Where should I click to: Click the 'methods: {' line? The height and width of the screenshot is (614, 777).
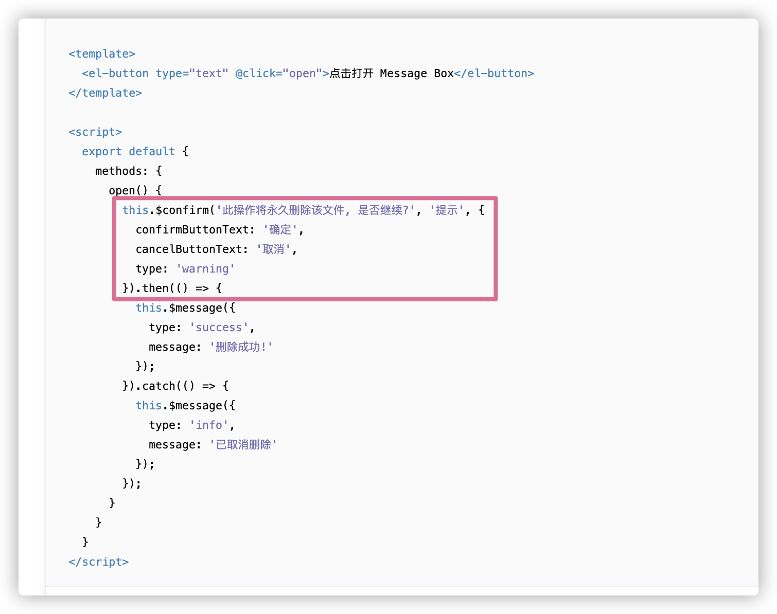[x=129, y=171]
